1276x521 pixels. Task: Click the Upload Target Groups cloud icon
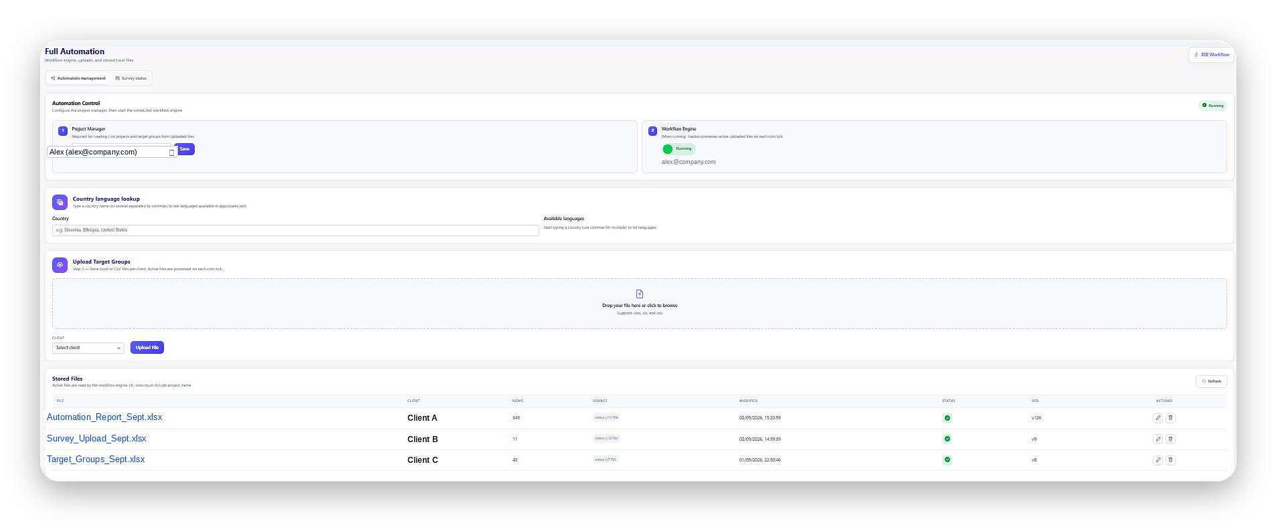point(60,265)
